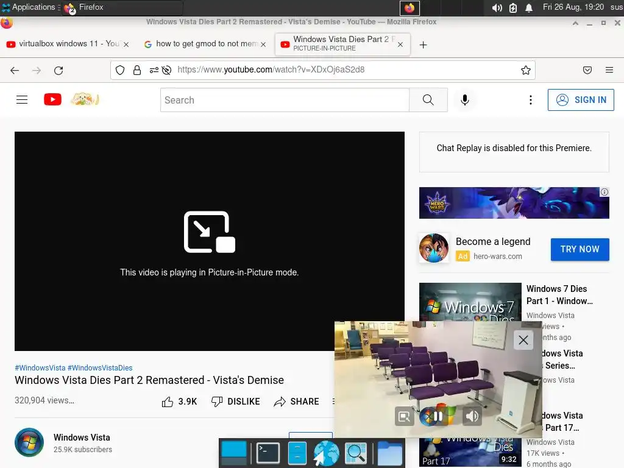The height and width of the screenshot is (468, 624).
Task: Focus the YouTube Search field
Action: click(285, 100)
